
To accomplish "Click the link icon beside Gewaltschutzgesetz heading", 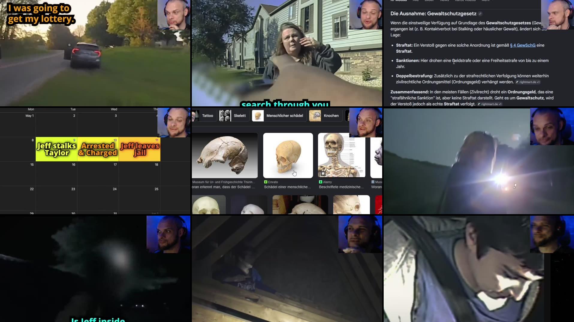I will [x=480, y=14].
